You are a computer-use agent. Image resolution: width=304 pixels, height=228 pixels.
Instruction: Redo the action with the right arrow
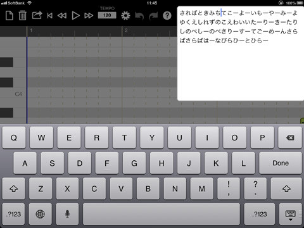pos(153,16)
